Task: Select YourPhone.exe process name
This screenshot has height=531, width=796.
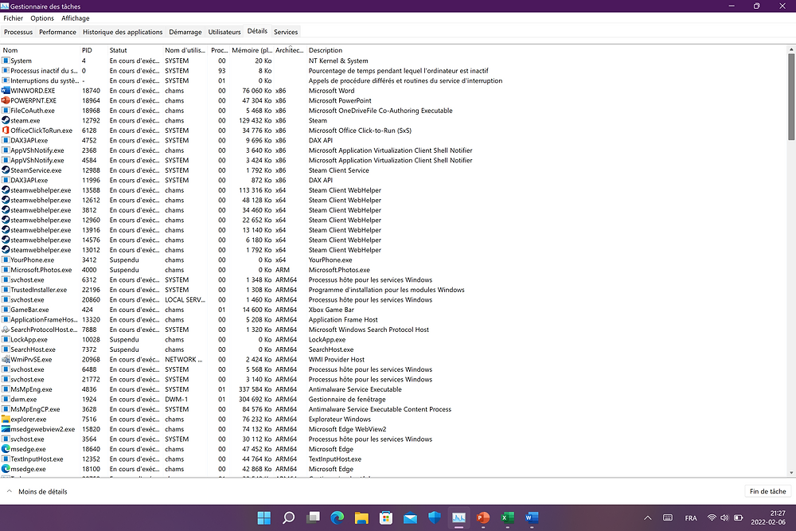Action: click(33, 260)
